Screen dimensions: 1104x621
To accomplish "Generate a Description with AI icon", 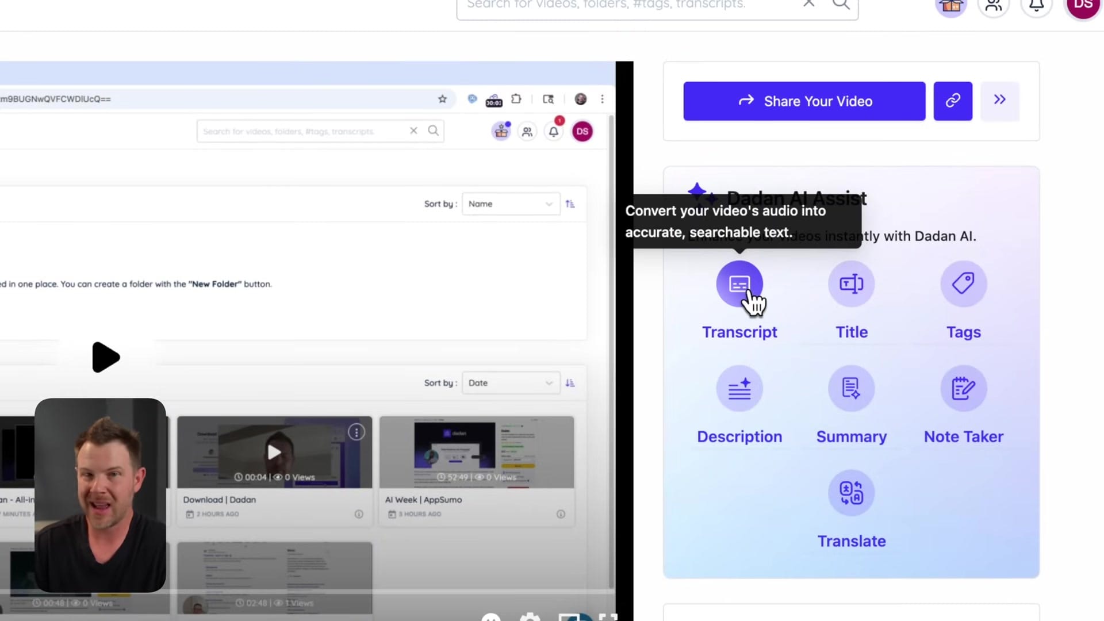I will tap(739, 389).
